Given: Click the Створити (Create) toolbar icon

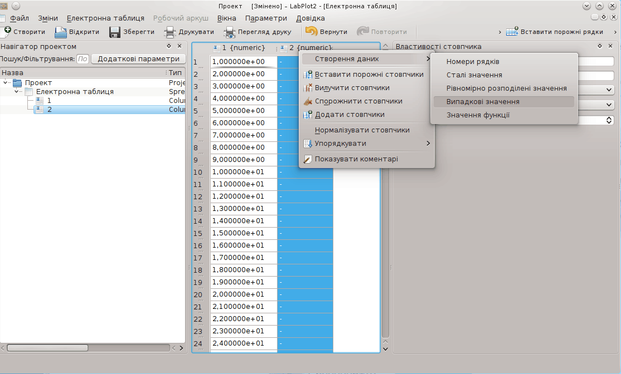Looking at the screenshot, I should point(7,32).
